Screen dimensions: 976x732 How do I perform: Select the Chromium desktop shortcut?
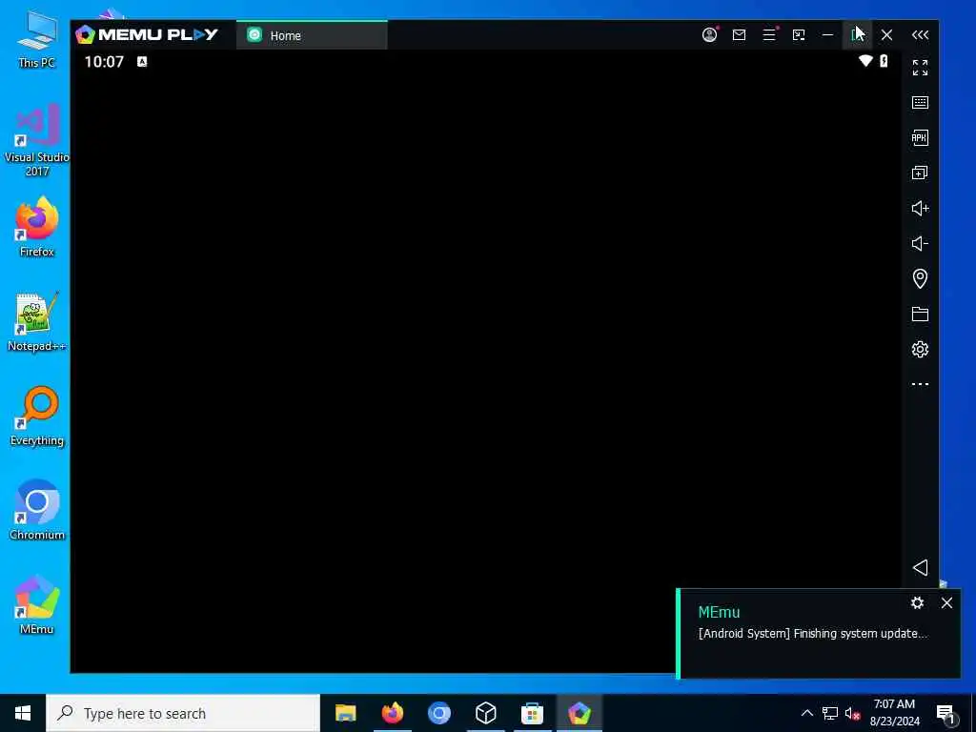(x=37, y=511)
